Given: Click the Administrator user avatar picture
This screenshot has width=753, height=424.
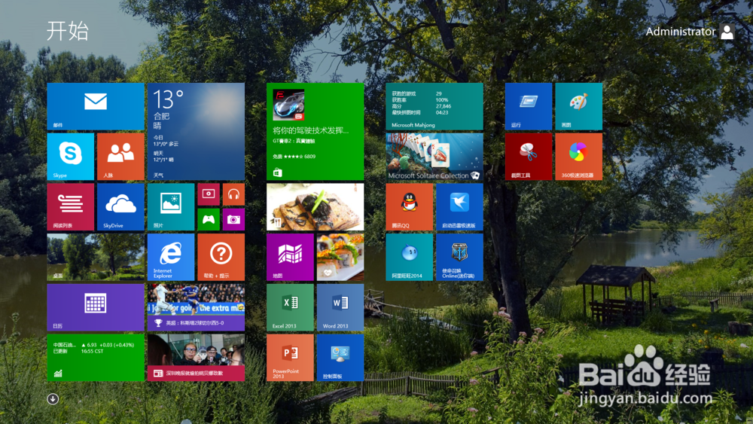Looking at the screenshot, I should pyautogui.click(x=727, y=32).
